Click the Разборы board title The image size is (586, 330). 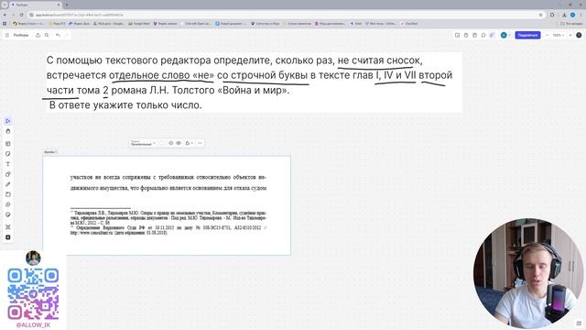coord(21,35)
